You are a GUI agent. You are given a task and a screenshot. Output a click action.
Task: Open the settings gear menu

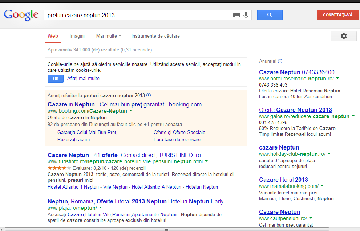[x=343, y=36]
